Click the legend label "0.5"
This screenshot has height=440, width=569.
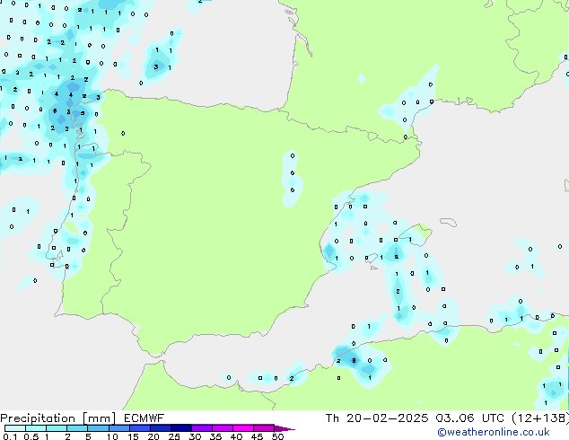coord(31,436)
